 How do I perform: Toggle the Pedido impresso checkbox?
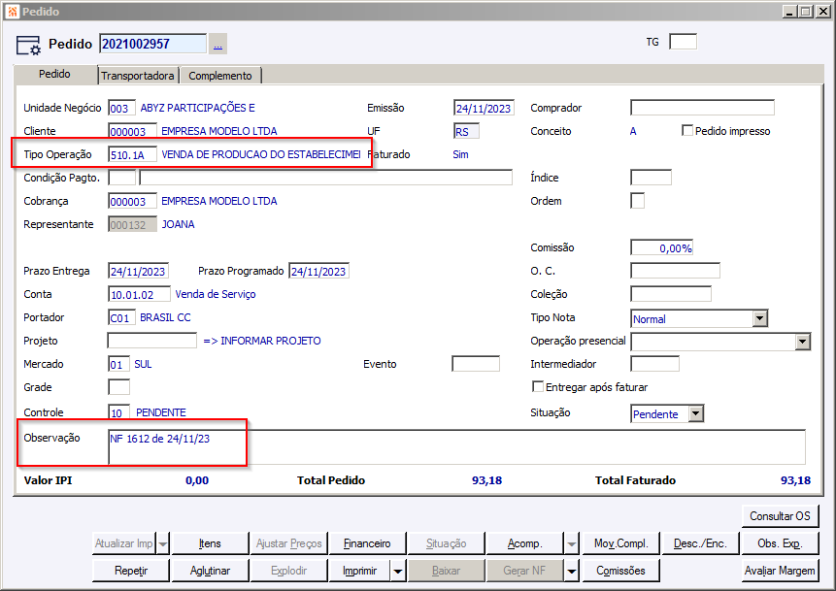point(687,131)
